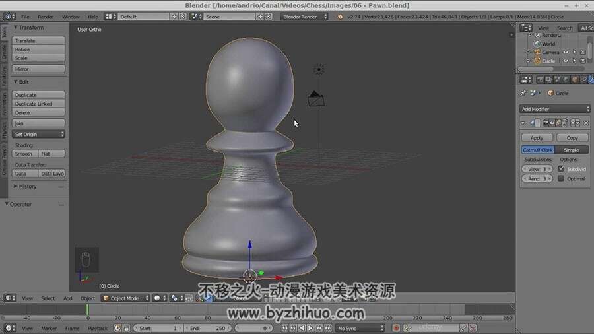Image resolution: width=594 pixels, height=334 pixels.
Task: Collapse the Operator panel
Action: coord(7,204)
